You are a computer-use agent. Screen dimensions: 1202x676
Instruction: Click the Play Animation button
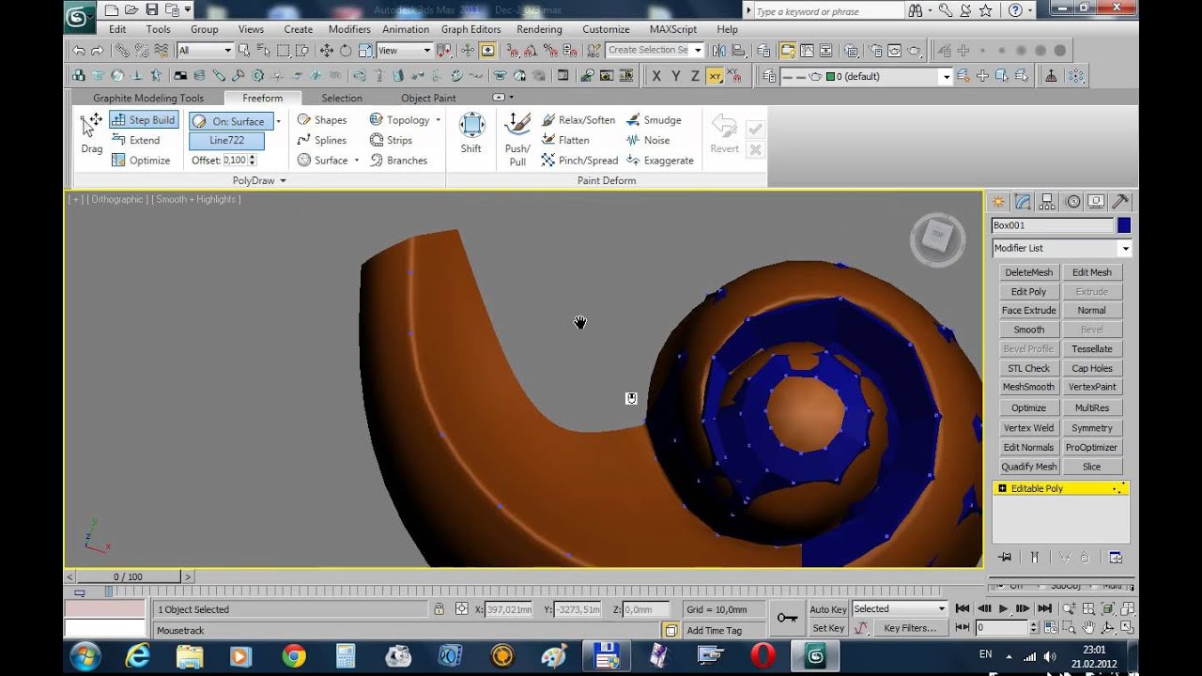1003,608
